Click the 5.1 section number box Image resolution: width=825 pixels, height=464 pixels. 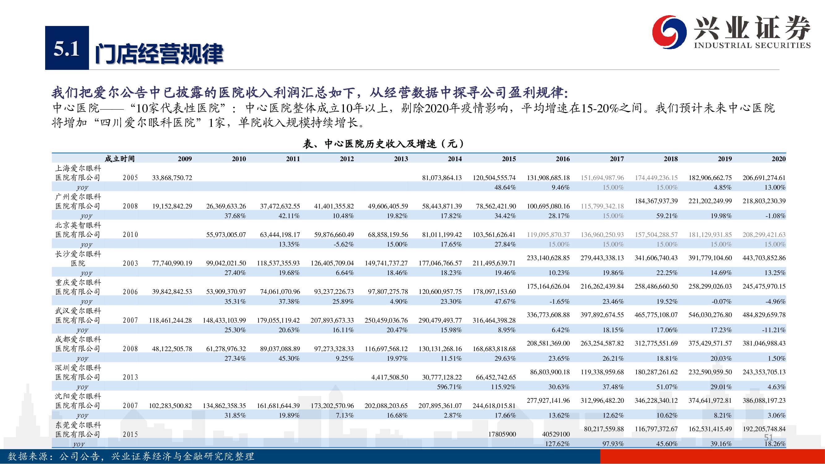67,48
